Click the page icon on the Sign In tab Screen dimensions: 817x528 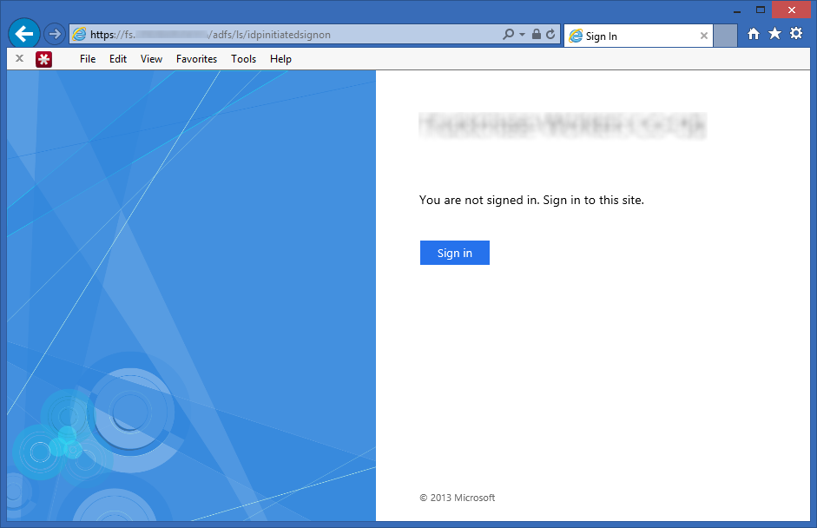(x=575, y=36)
